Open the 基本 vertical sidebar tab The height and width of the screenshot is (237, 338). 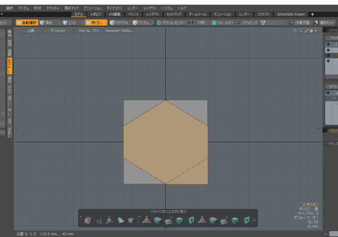tap(10, 33)
